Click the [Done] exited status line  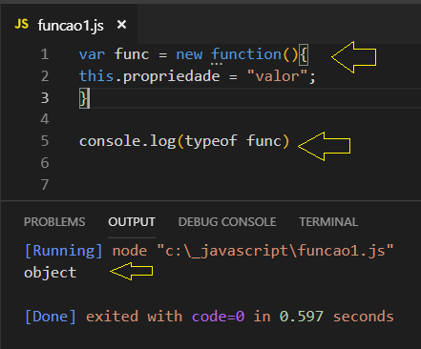209,317
